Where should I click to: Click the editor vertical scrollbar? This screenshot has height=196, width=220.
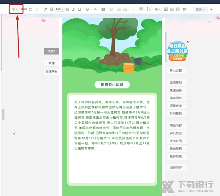166,47
